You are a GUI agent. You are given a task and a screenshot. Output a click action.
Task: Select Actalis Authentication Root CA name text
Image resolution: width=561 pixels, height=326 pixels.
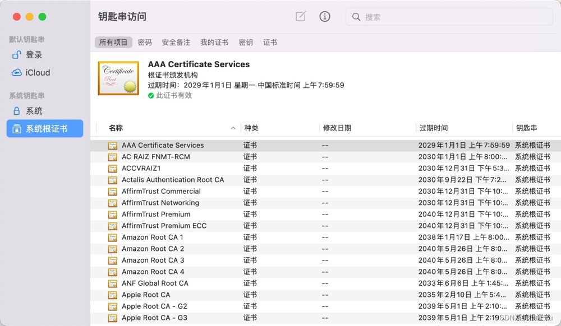click(173, 180)
